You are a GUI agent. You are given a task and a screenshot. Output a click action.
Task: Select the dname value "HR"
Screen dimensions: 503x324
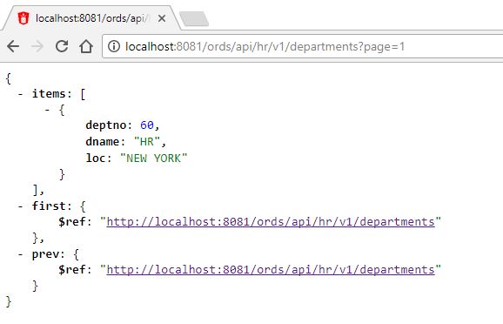(146, 142)
